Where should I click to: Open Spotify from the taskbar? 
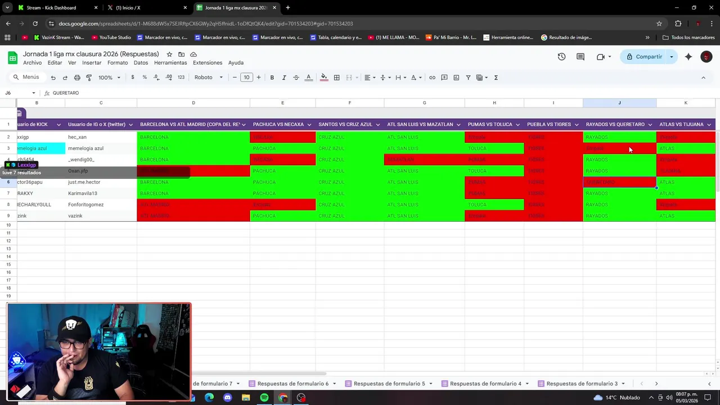(264, 398)
